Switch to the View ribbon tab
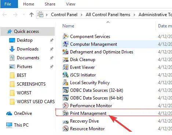The height and width of the screenshot is (135, 172). click(x=70, y=4)
